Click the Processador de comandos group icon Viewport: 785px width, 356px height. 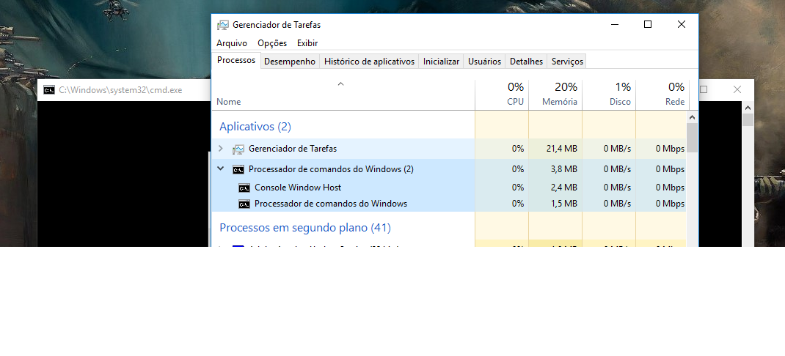tap(238, 169)
